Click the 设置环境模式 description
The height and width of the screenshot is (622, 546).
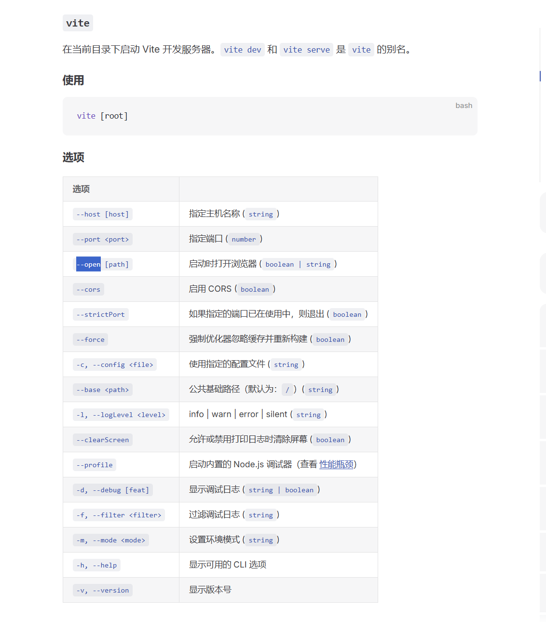pos(214,540)
